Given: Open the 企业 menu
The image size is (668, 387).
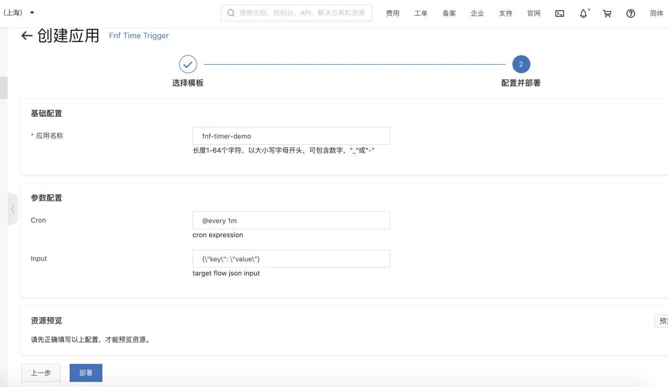Looking at the screenshot, I should click(x=477, y=13).
